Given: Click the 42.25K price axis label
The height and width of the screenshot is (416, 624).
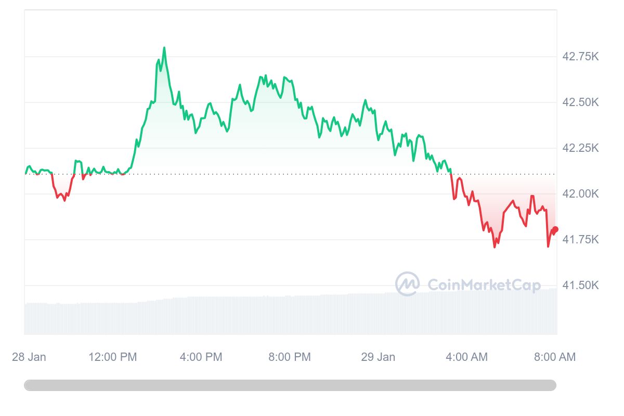Looking at the screenshot, I should coord(580,148).
